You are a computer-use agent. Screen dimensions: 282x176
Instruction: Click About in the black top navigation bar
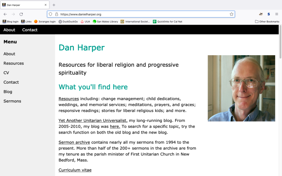click(x=9, y=30)
